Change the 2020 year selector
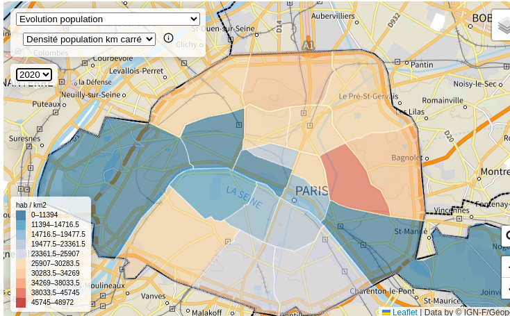Image resolution: width=510 pixels, height=316 pixels. (x=34, y=75)
